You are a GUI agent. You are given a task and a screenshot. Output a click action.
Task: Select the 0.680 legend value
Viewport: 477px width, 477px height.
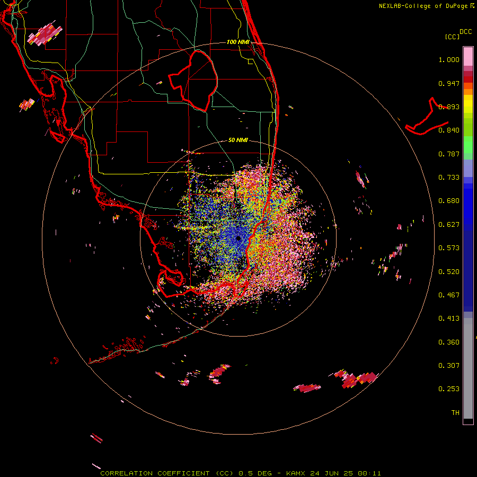click(x=449, y=201)
